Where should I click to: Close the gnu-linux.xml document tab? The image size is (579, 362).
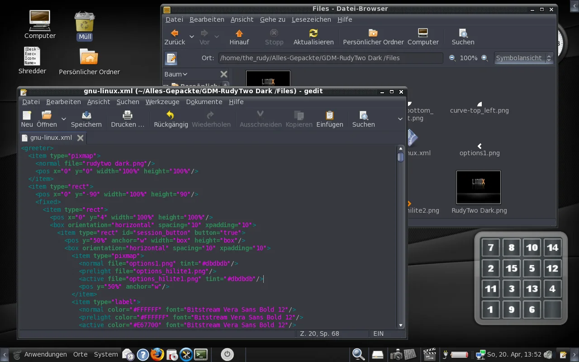(81, 138)
